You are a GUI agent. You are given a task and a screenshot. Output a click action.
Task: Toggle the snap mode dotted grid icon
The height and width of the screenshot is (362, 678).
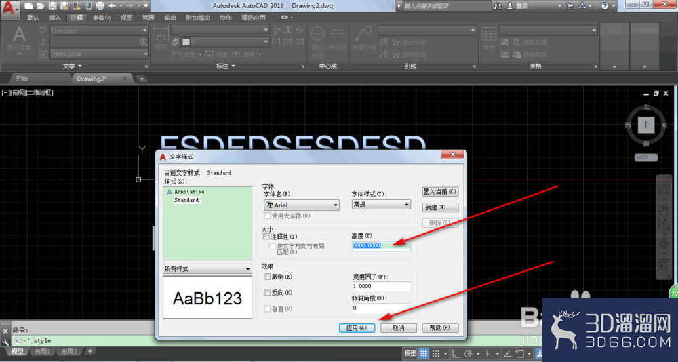(435, 353)
